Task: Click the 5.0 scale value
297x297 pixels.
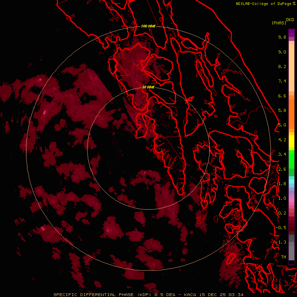Action: pyautogui.click(x=282, y=125)
